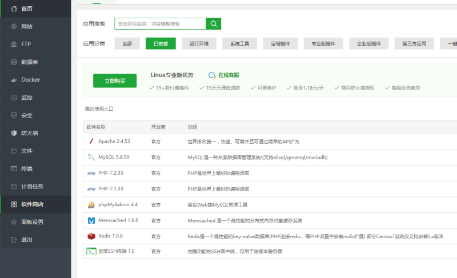
Task: Click the 商用防火墙授权 text
Action: [x=358, y=88]
